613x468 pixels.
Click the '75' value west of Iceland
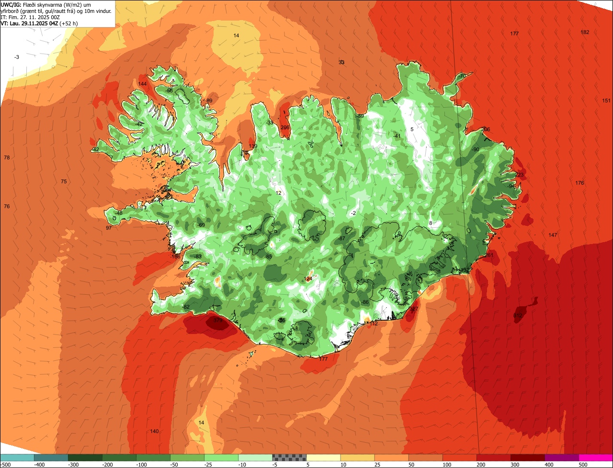click(64, 181)
